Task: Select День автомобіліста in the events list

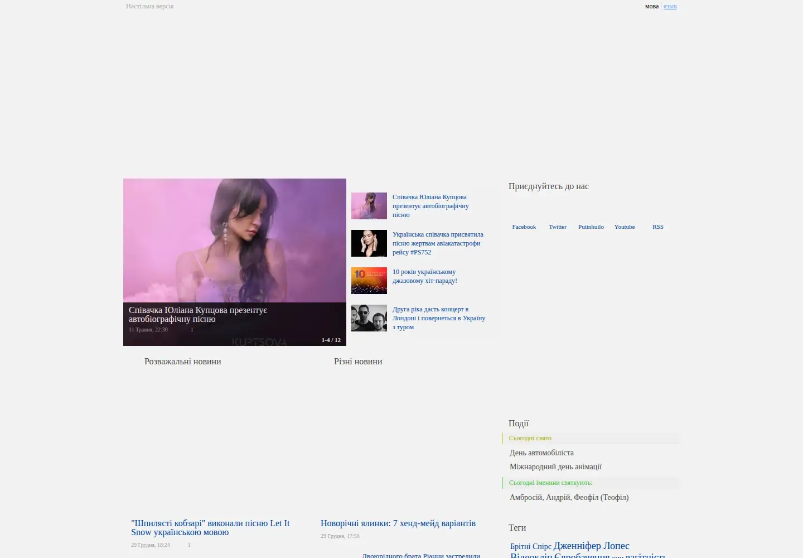Action: point(541,453)
